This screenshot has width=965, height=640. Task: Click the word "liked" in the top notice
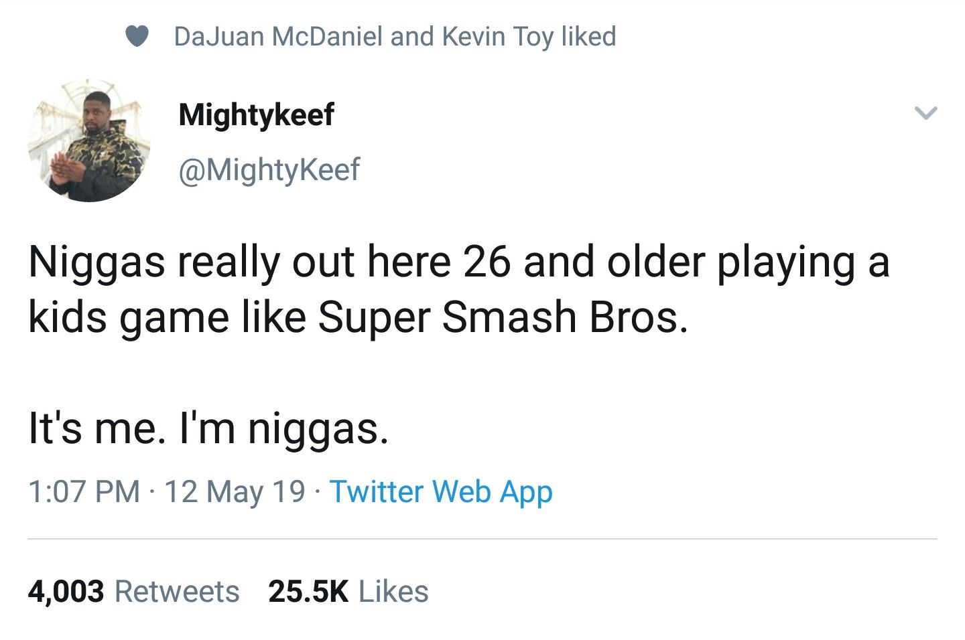coord(588,37)
